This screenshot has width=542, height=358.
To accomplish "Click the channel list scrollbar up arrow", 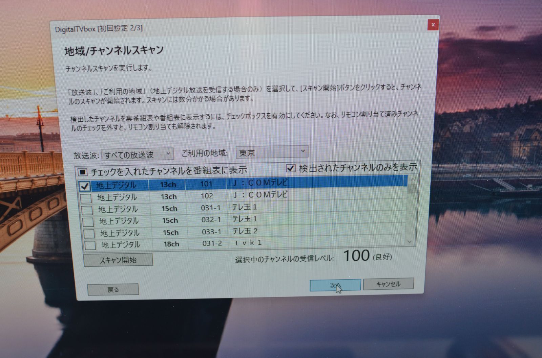I will [411, 180].
